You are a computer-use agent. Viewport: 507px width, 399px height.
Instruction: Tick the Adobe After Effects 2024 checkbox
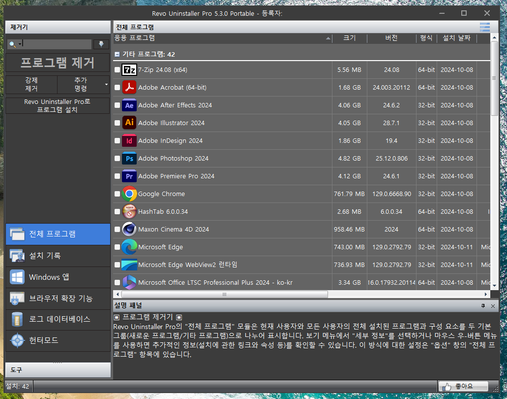pos(118,105)
